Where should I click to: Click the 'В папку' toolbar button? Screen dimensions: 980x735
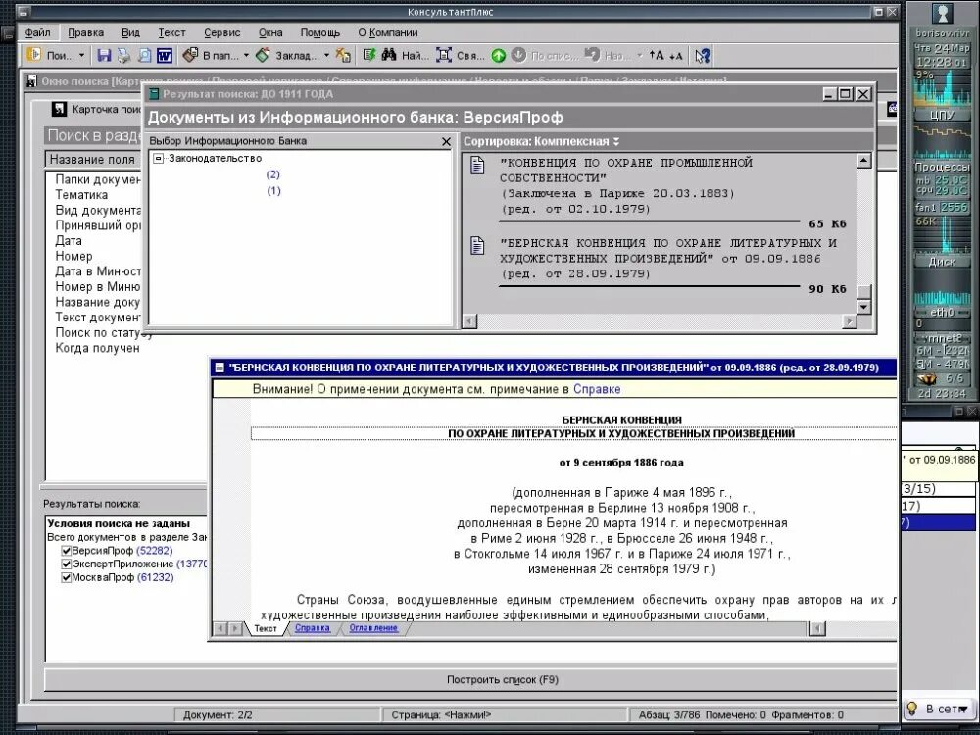point(211,56)
